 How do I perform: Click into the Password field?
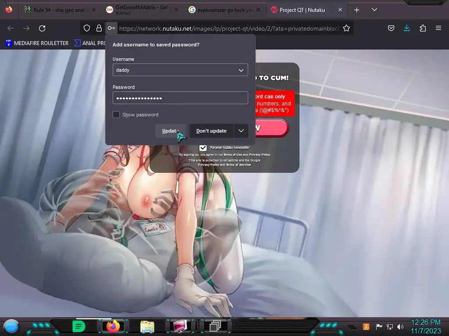tap(180, 98)
